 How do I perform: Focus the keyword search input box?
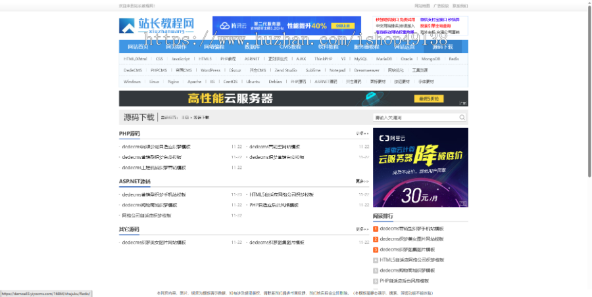[x=416, y=118]
